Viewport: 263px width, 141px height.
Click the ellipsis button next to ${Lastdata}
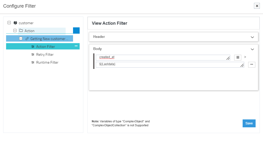pos(252,65)
